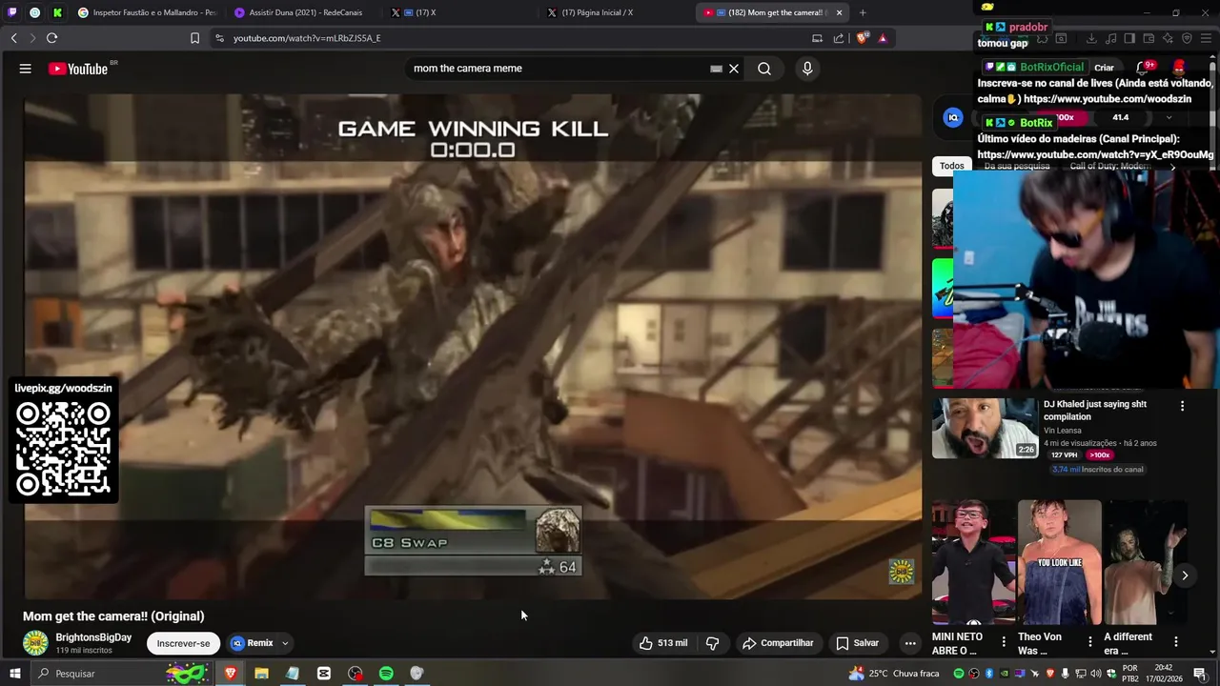Bookmark this page with the bookmark icon
The height and width of the screenshot is (686, 1220).
[194, 38]
